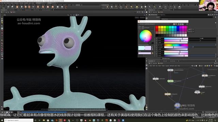Pick a hue on the color wheel
The image size is (218, 122).
[145, 36]
